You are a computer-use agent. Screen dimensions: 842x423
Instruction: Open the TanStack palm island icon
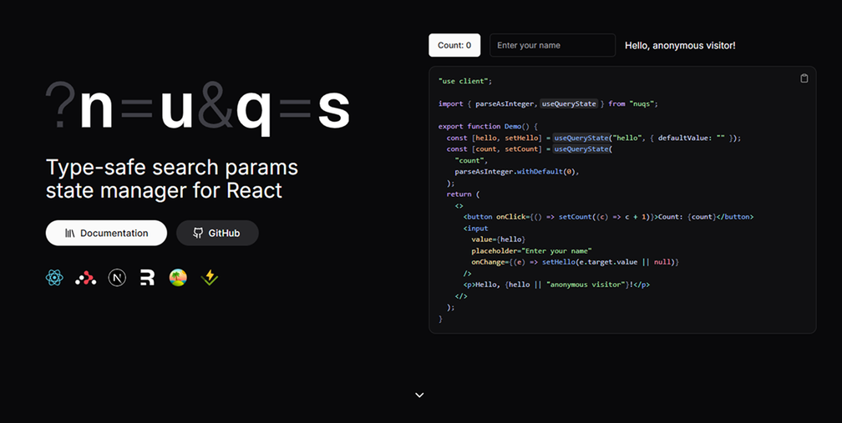tap(178, 278)
